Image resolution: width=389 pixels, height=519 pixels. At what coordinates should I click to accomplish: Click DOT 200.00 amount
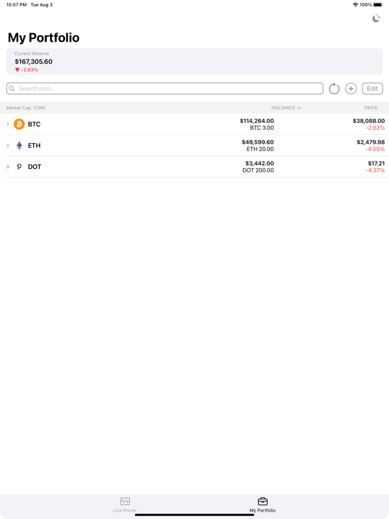pos(258,170)
